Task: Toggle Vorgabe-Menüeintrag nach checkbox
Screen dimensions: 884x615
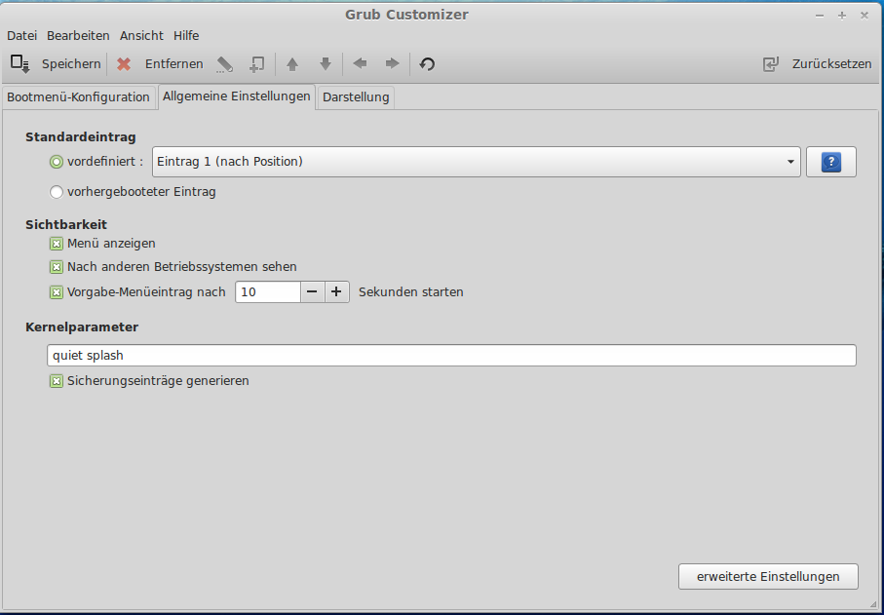Action: point(57,292)
